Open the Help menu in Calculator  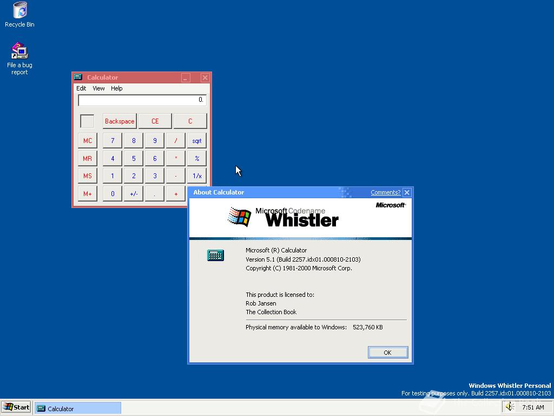click(116, 88)
